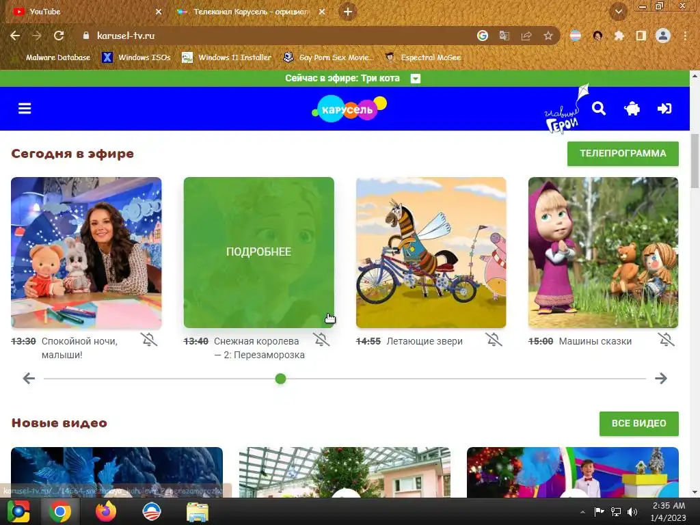Open the New Year tree video thumbnail
Viewport: 700px width, 525px height.
pos(345,472)
